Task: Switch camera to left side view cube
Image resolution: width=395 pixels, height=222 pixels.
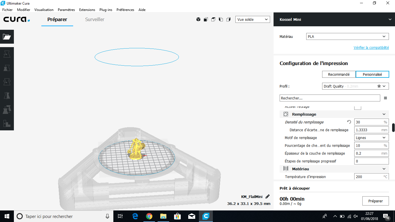Action: [x=221, y=19]
